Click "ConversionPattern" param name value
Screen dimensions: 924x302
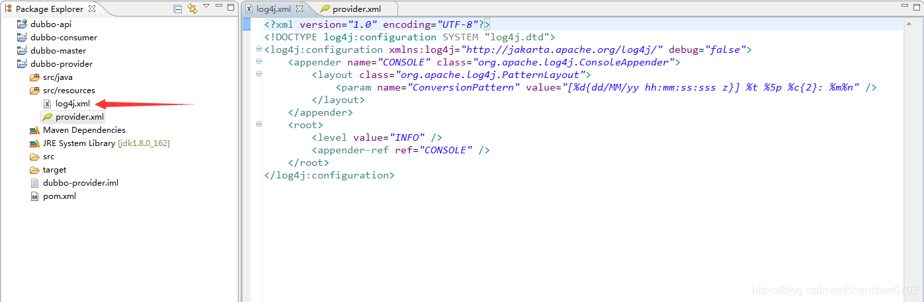[x=463, y=87]
